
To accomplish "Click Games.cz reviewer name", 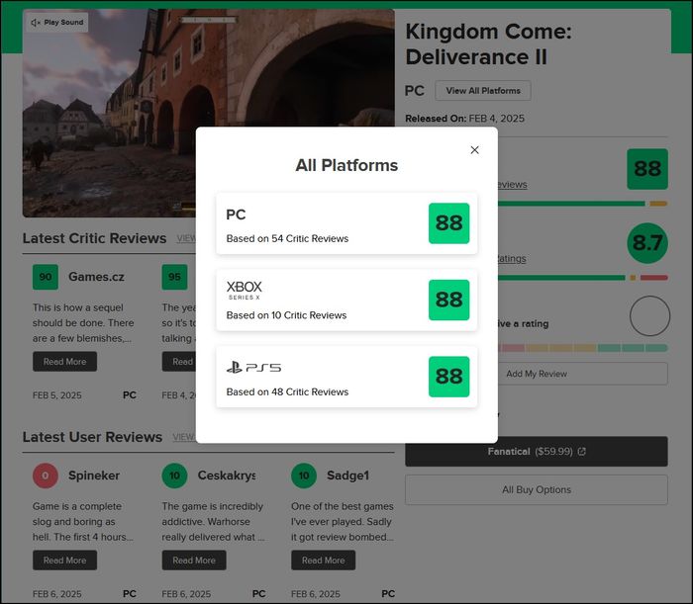I will coord(96,277).
